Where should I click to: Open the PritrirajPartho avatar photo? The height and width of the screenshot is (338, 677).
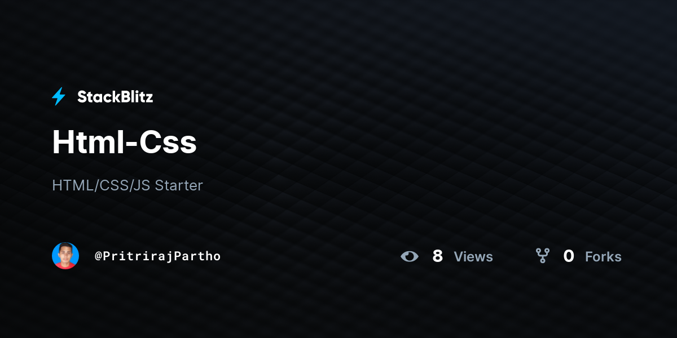click(x=65, y=256)
